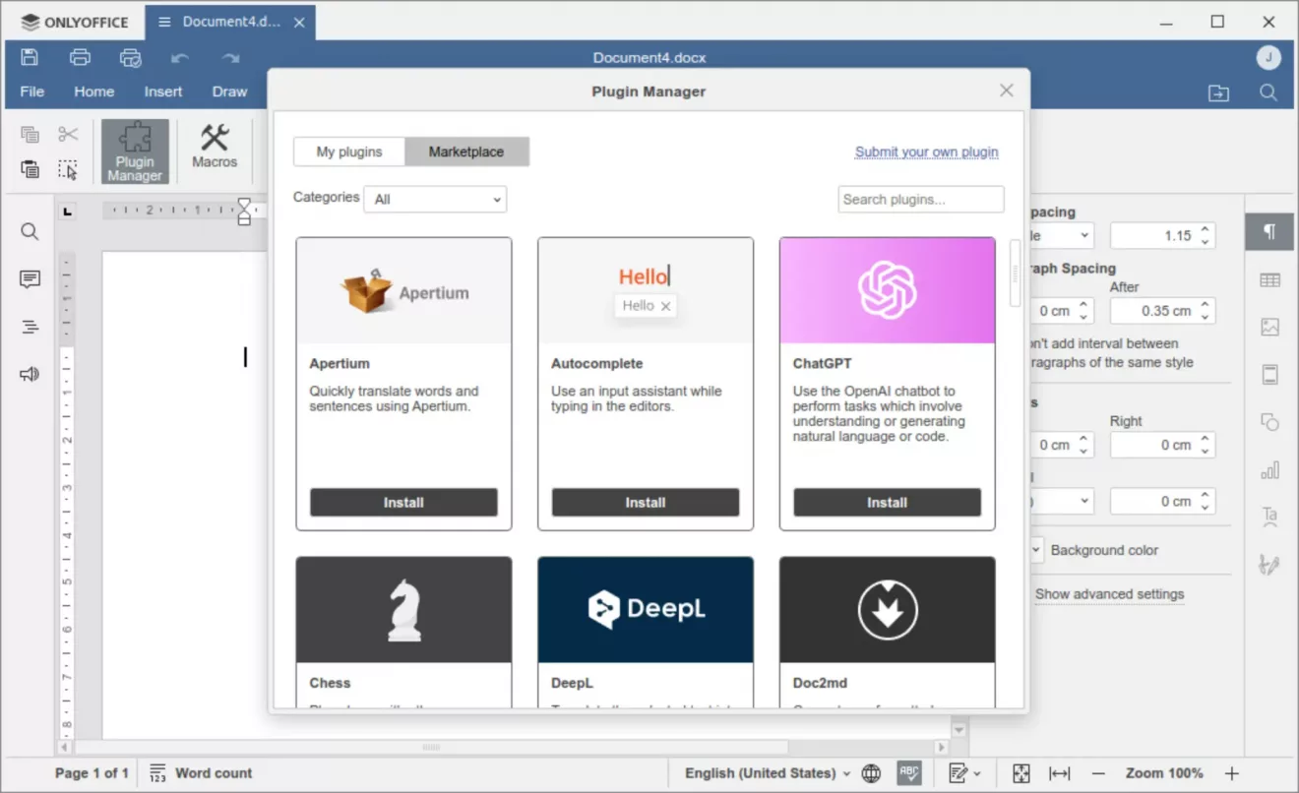Click Show advanced settings link
Screen dimensions: 1299x793
pyautogui.click(x=1110, y=594)
